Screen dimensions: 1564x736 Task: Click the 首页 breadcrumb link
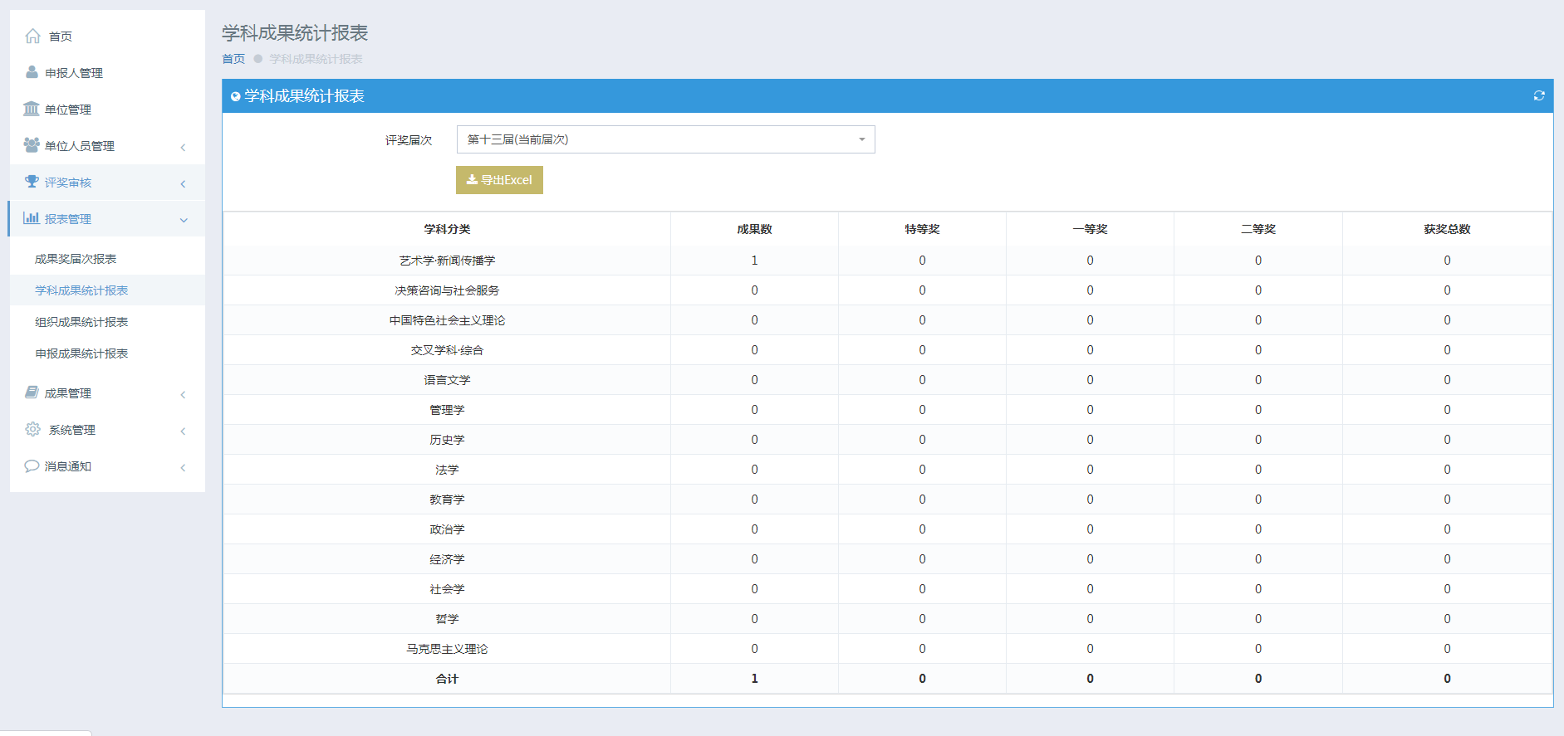(x=233, y=59)
